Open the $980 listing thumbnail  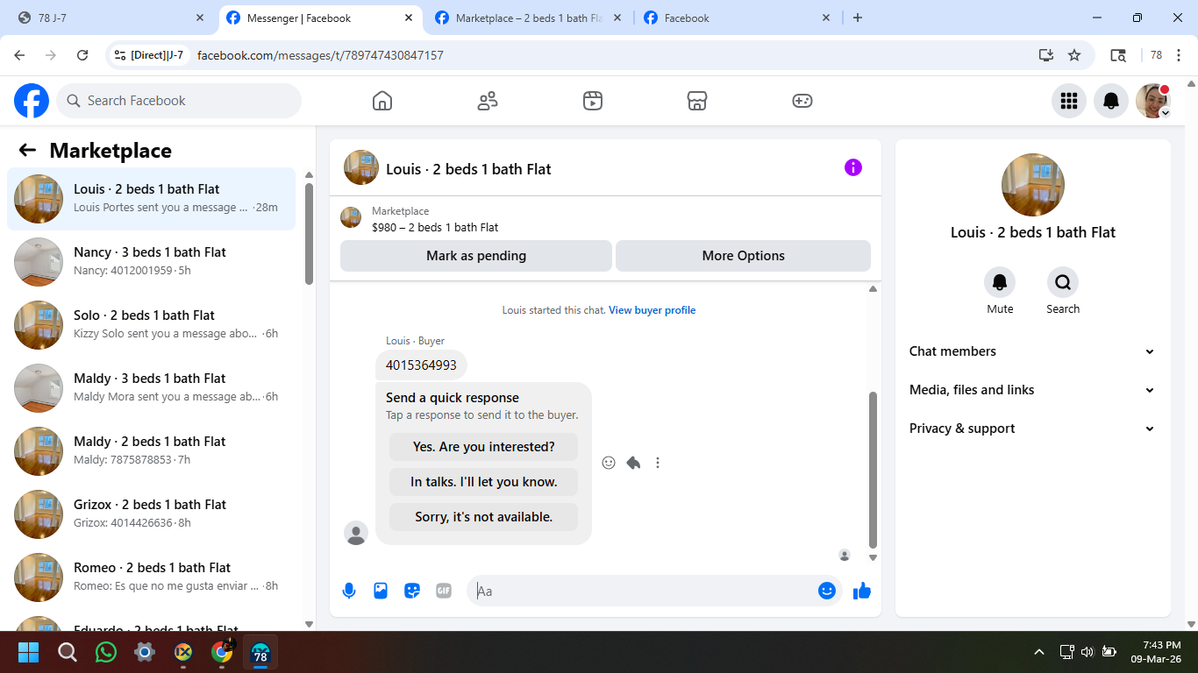click(351, 217)
